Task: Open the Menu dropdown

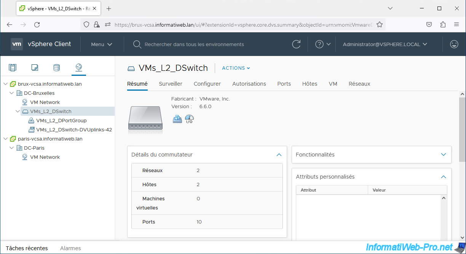Action: 102,44
